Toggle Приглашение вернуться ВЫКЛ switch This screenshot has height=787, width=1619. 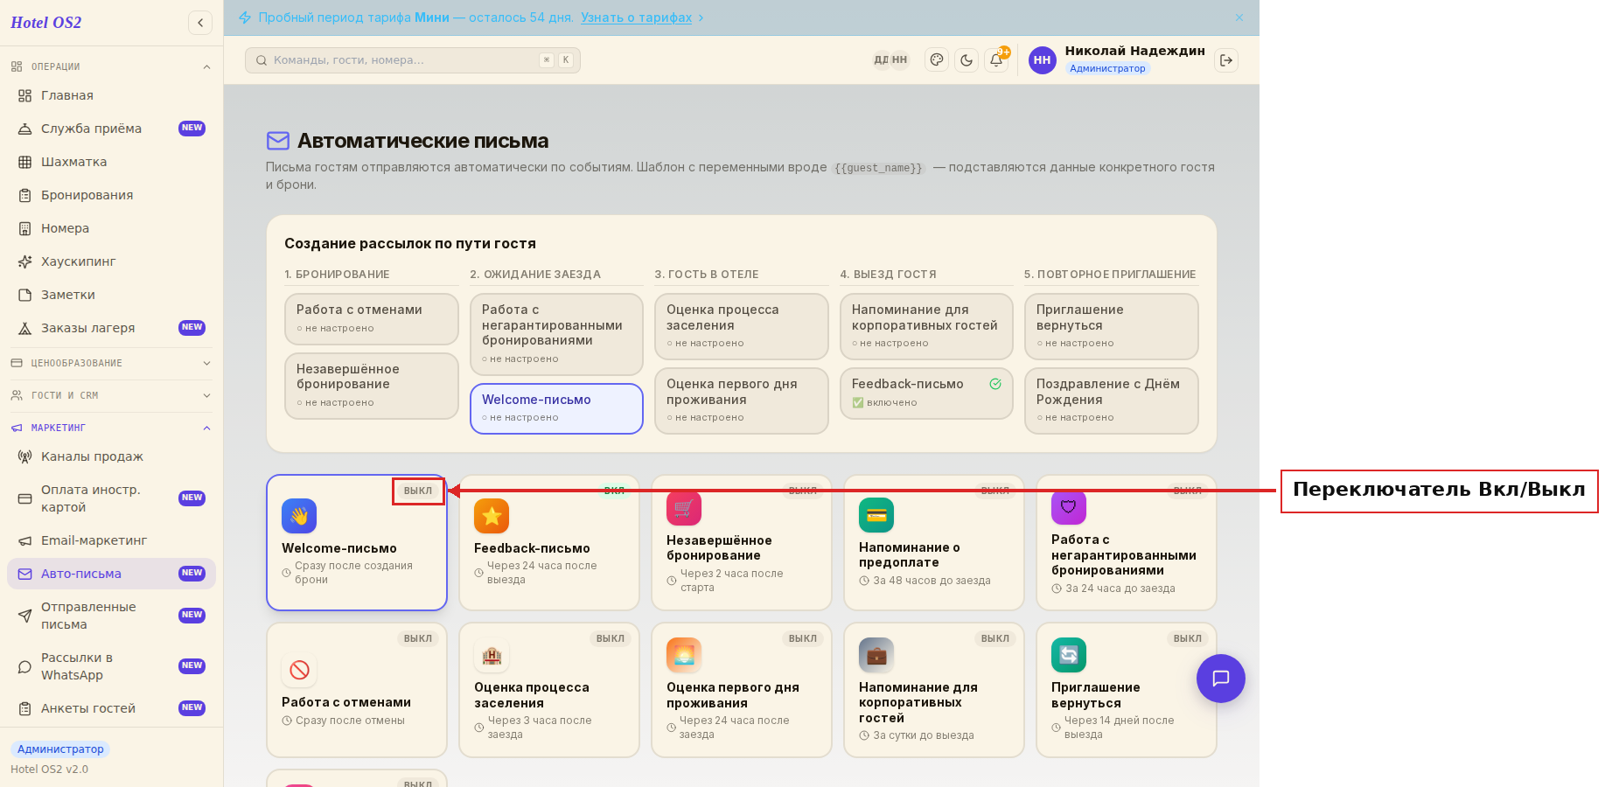coord(1188,638)
